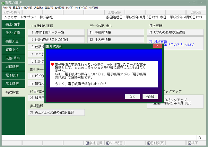Viewport: 208px width, 147px height.
Task: Open 2 仕訳確認リストの印刷
Action: coord(56,40)
